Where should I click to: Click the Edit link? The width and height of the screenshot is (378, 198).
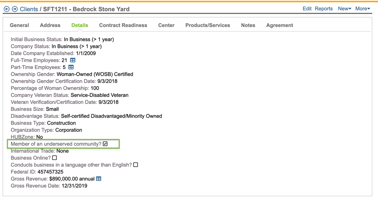click(307, 9)
